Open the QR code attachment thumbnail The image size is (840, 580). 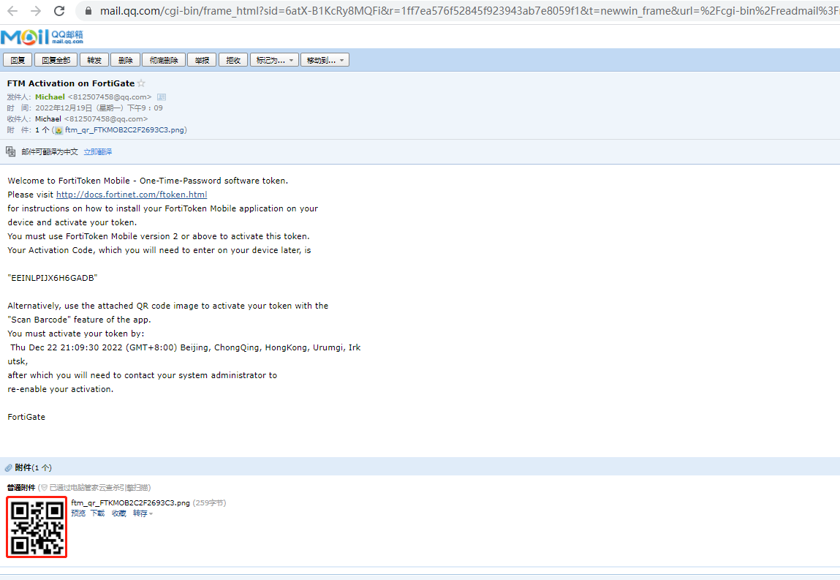tap(37, 527)
